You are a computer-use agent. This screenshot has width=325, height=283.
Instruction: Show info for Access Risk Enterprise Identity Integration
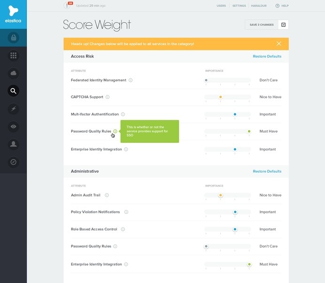point(126,149)
